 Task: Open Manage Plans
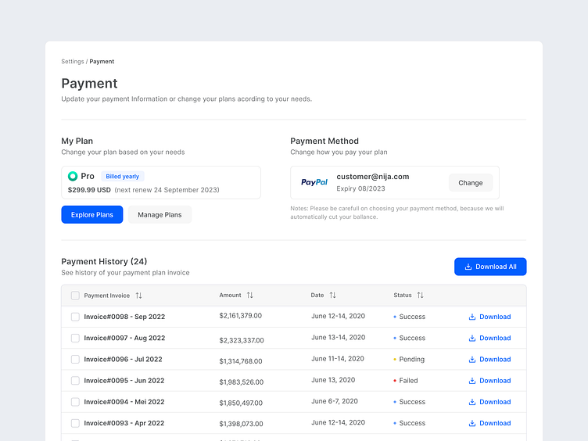(x=160, y=214)
